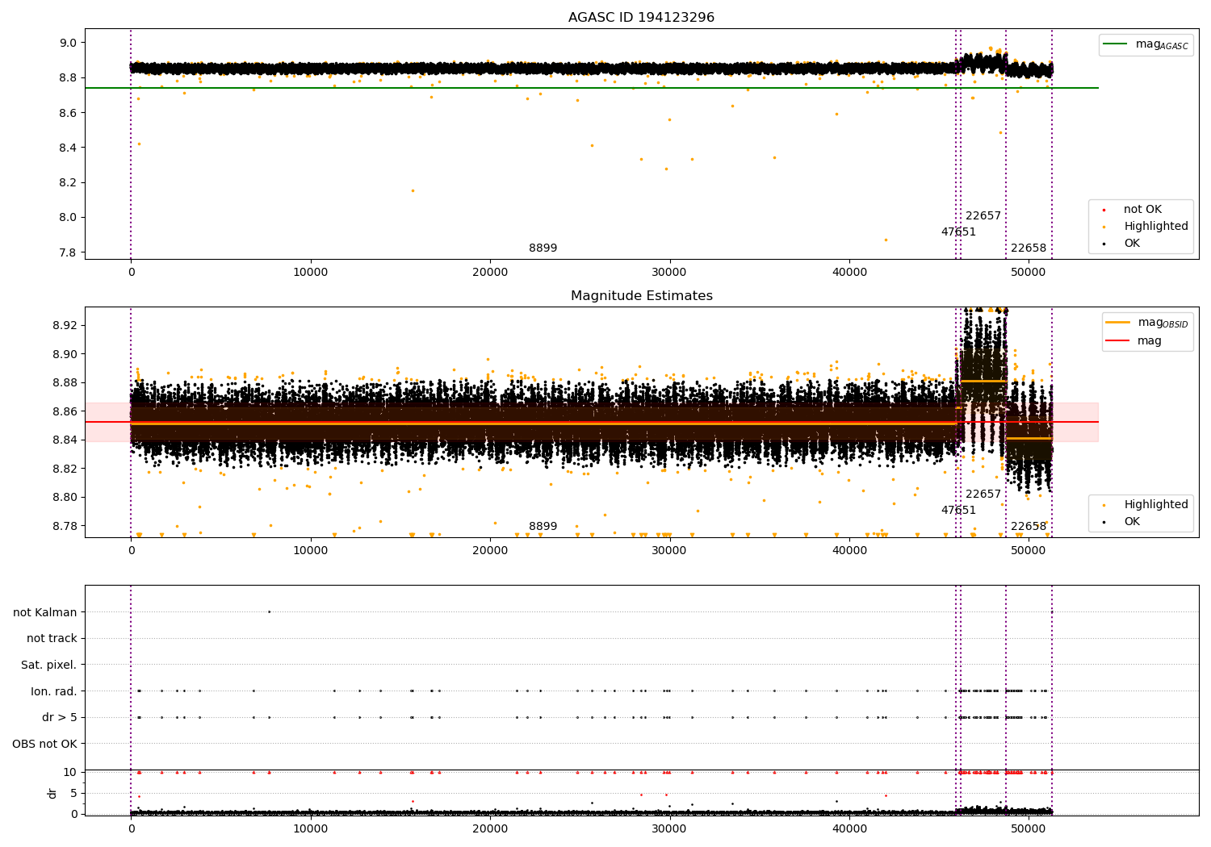Click the green mag AGASC horizontal line
The width and height of the screenshot is (1211, 847).
click(x=592, y=88)
